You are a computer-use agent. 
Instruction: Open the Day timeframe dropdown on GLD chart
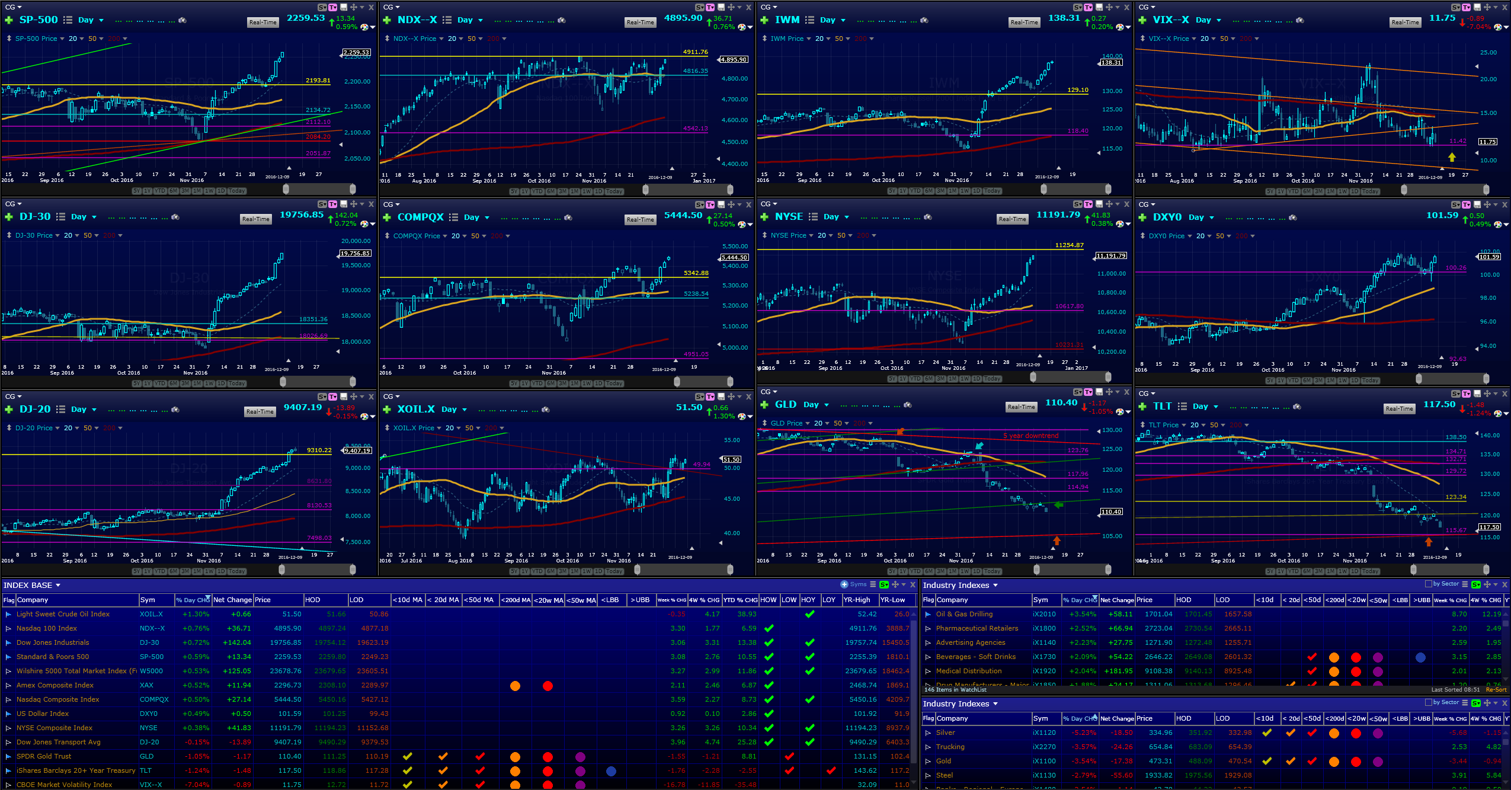tap(817, 405)
